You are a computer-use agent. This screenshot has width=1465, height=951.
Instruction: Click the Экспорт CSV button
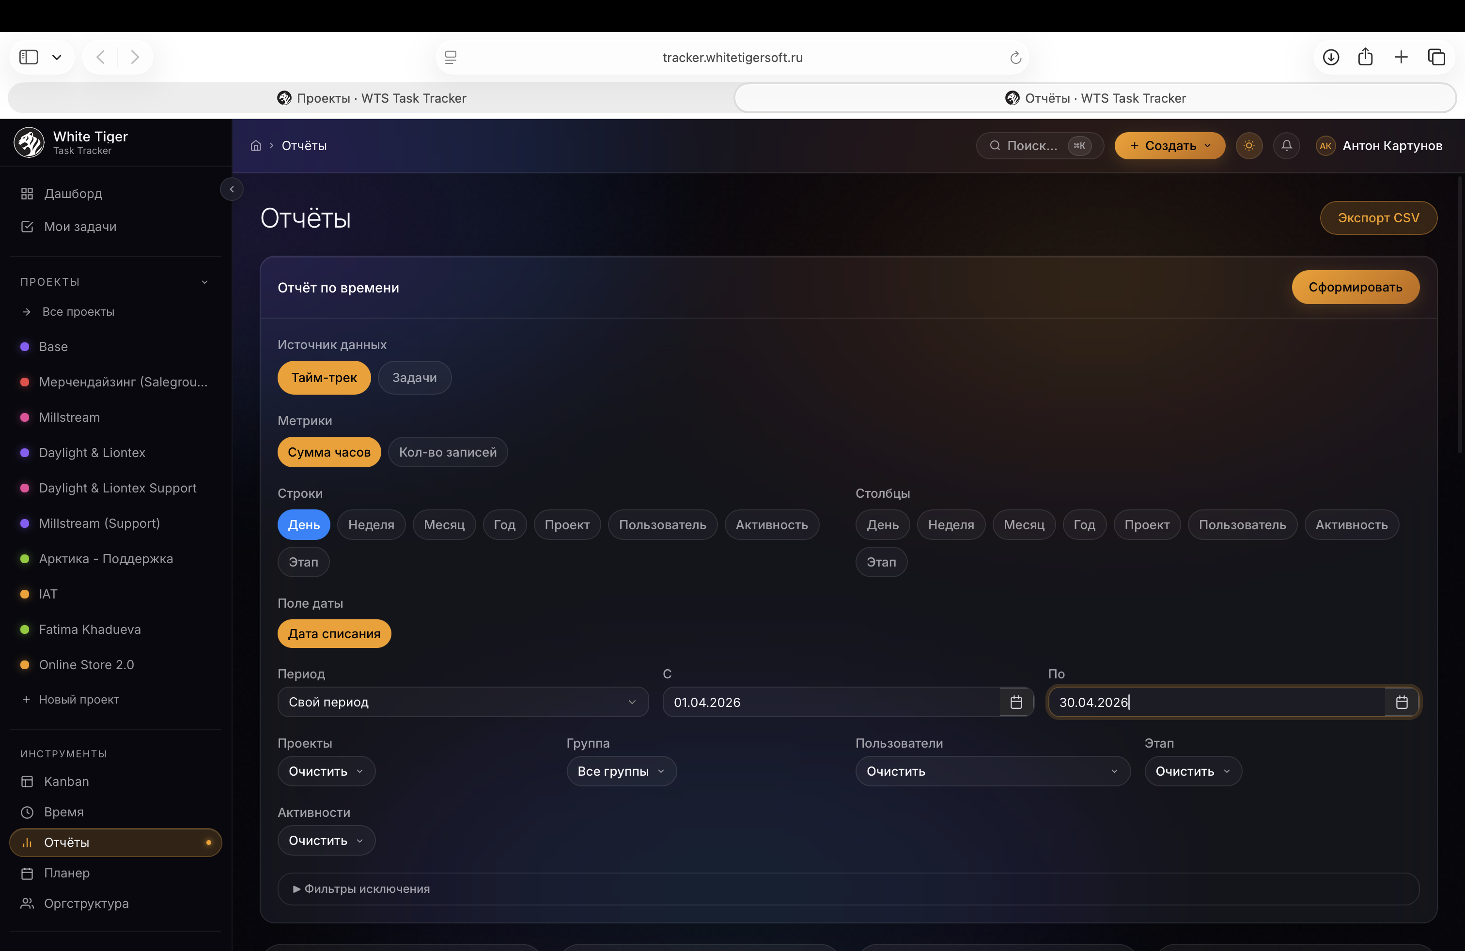point(1378,218)
